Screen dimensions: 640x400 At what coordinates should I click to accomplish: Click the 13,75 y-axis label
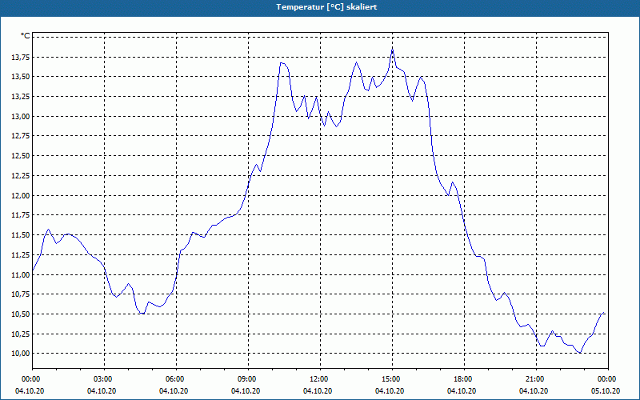click(x=21, y=57)
